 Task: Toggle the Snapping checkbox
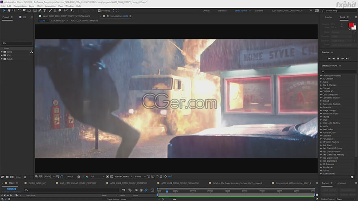pyautogui.click(x=99, y=11)
